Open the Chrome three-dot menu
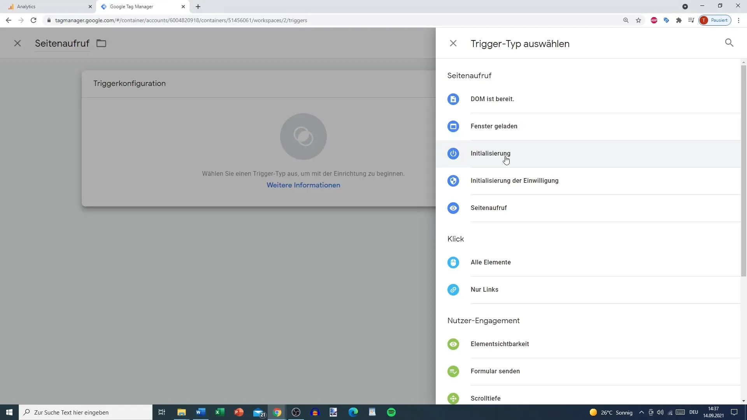The height and width of the screenshot is (420, 747). click(739, 20)
